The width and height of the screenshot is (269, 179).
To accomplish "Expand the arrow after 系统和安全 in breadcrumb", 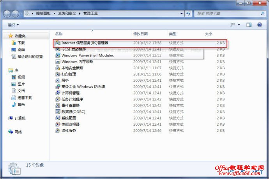I will click(80, 14).
